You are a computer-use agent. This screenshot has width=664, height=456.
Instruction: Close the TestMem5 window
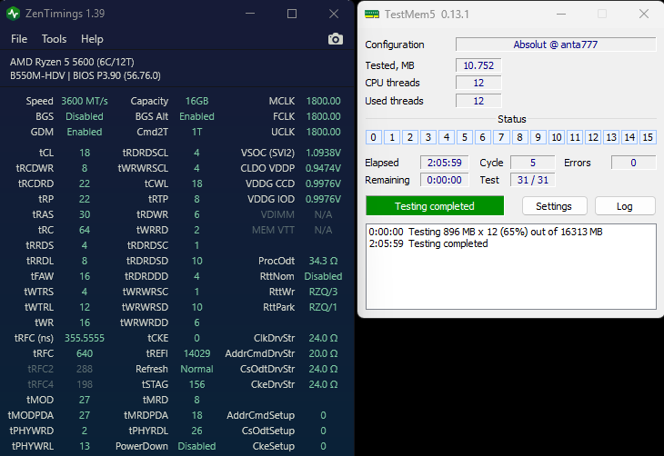[644, 14]
